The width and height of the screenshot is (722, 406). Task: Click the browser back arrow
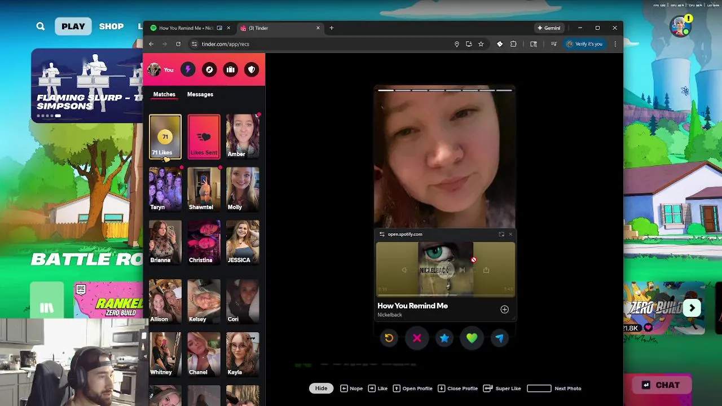(x=151, y=44)
